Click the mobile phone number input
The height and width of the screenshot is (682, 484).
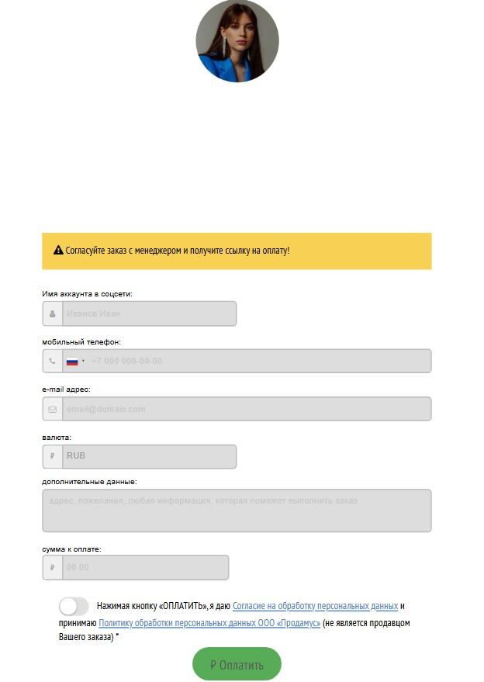pos(256,362)
